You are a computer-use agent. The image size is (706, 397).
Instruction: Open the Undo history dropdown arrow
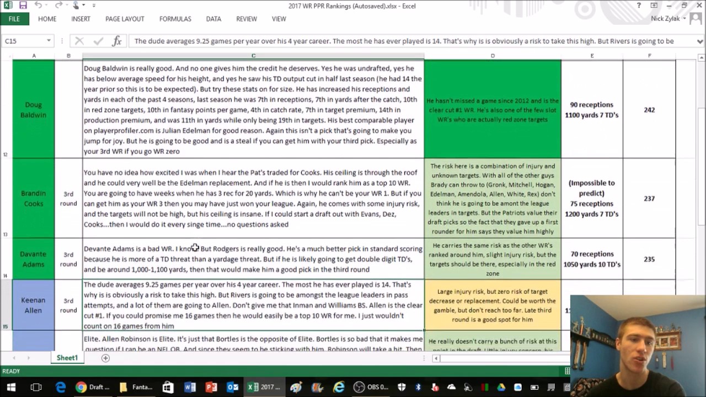click(x=46, y=6)
